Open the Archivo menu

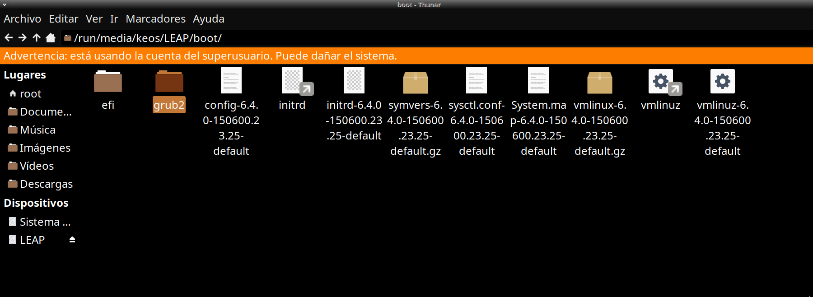[22, 19]
